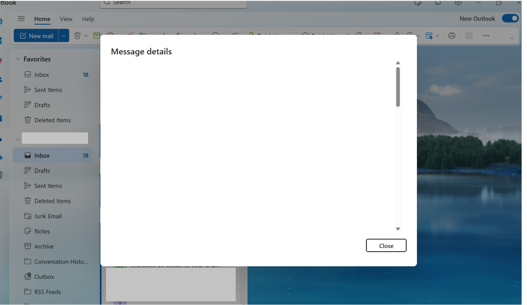Open the Conversation History folder
527x305 pixels.
click(53, 262)
